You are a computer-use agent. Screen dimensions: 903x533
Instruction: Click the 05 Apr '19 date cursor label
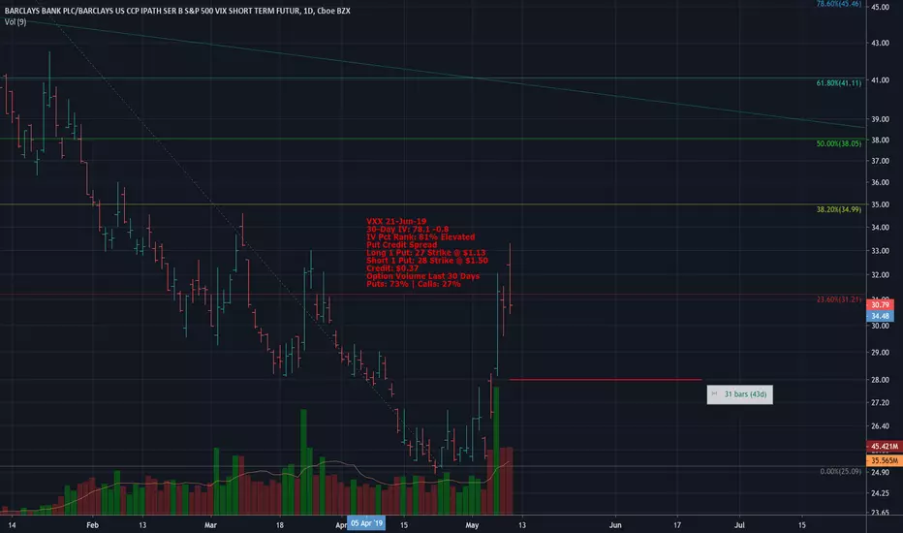pos(367,523)
